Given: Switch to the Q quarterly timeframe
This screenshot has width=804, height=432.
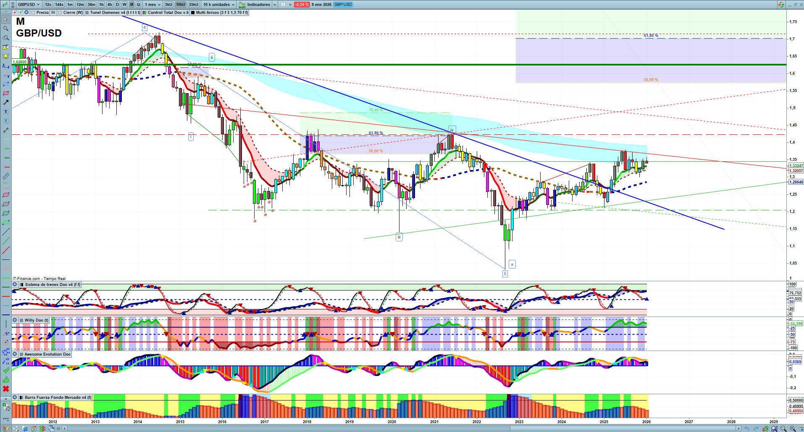Looking at the screenshot, I should pos(138,5).
